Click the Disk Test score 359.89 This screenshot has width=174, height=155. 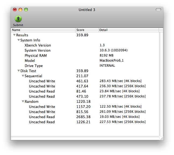tap(82, 71)
